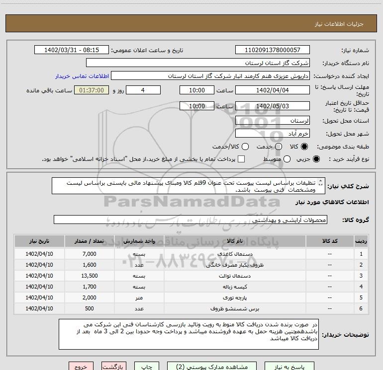Viewport: 383px width, 370px height.
Task: Click the خروج exit button
Action: pyautogui.click(x=81, y=367)
